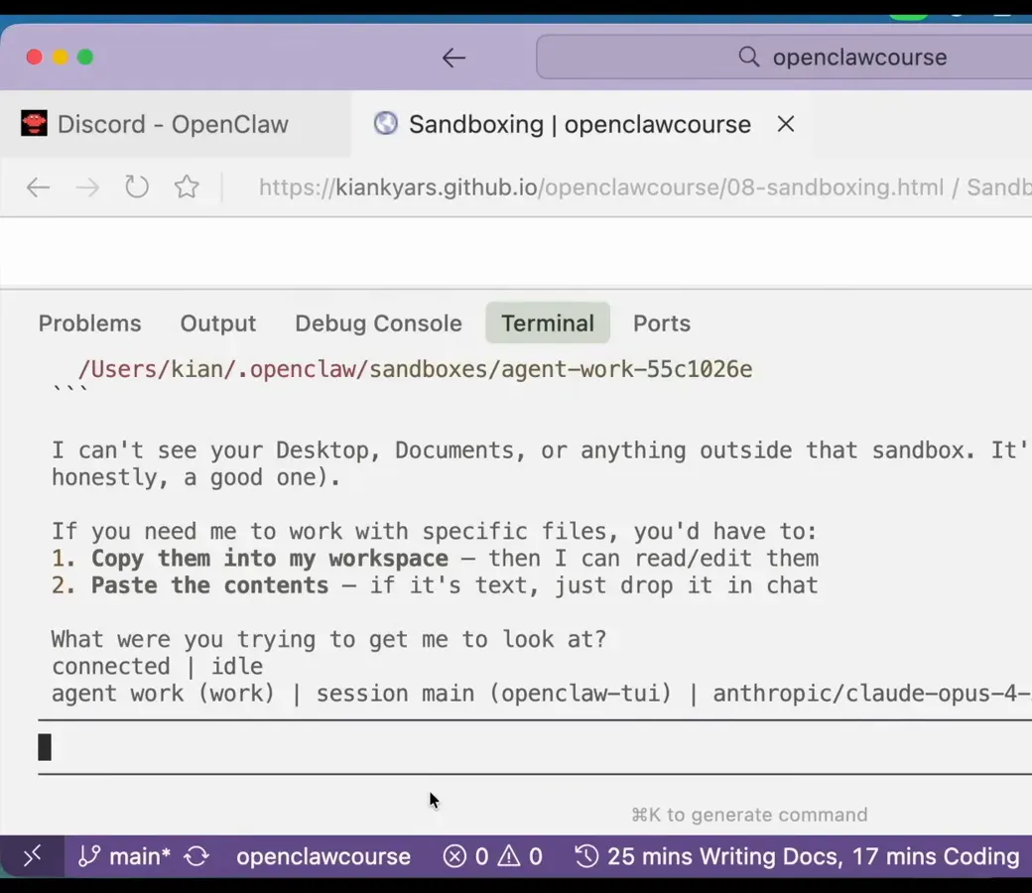Click the back arrow in the title bar

453,58
